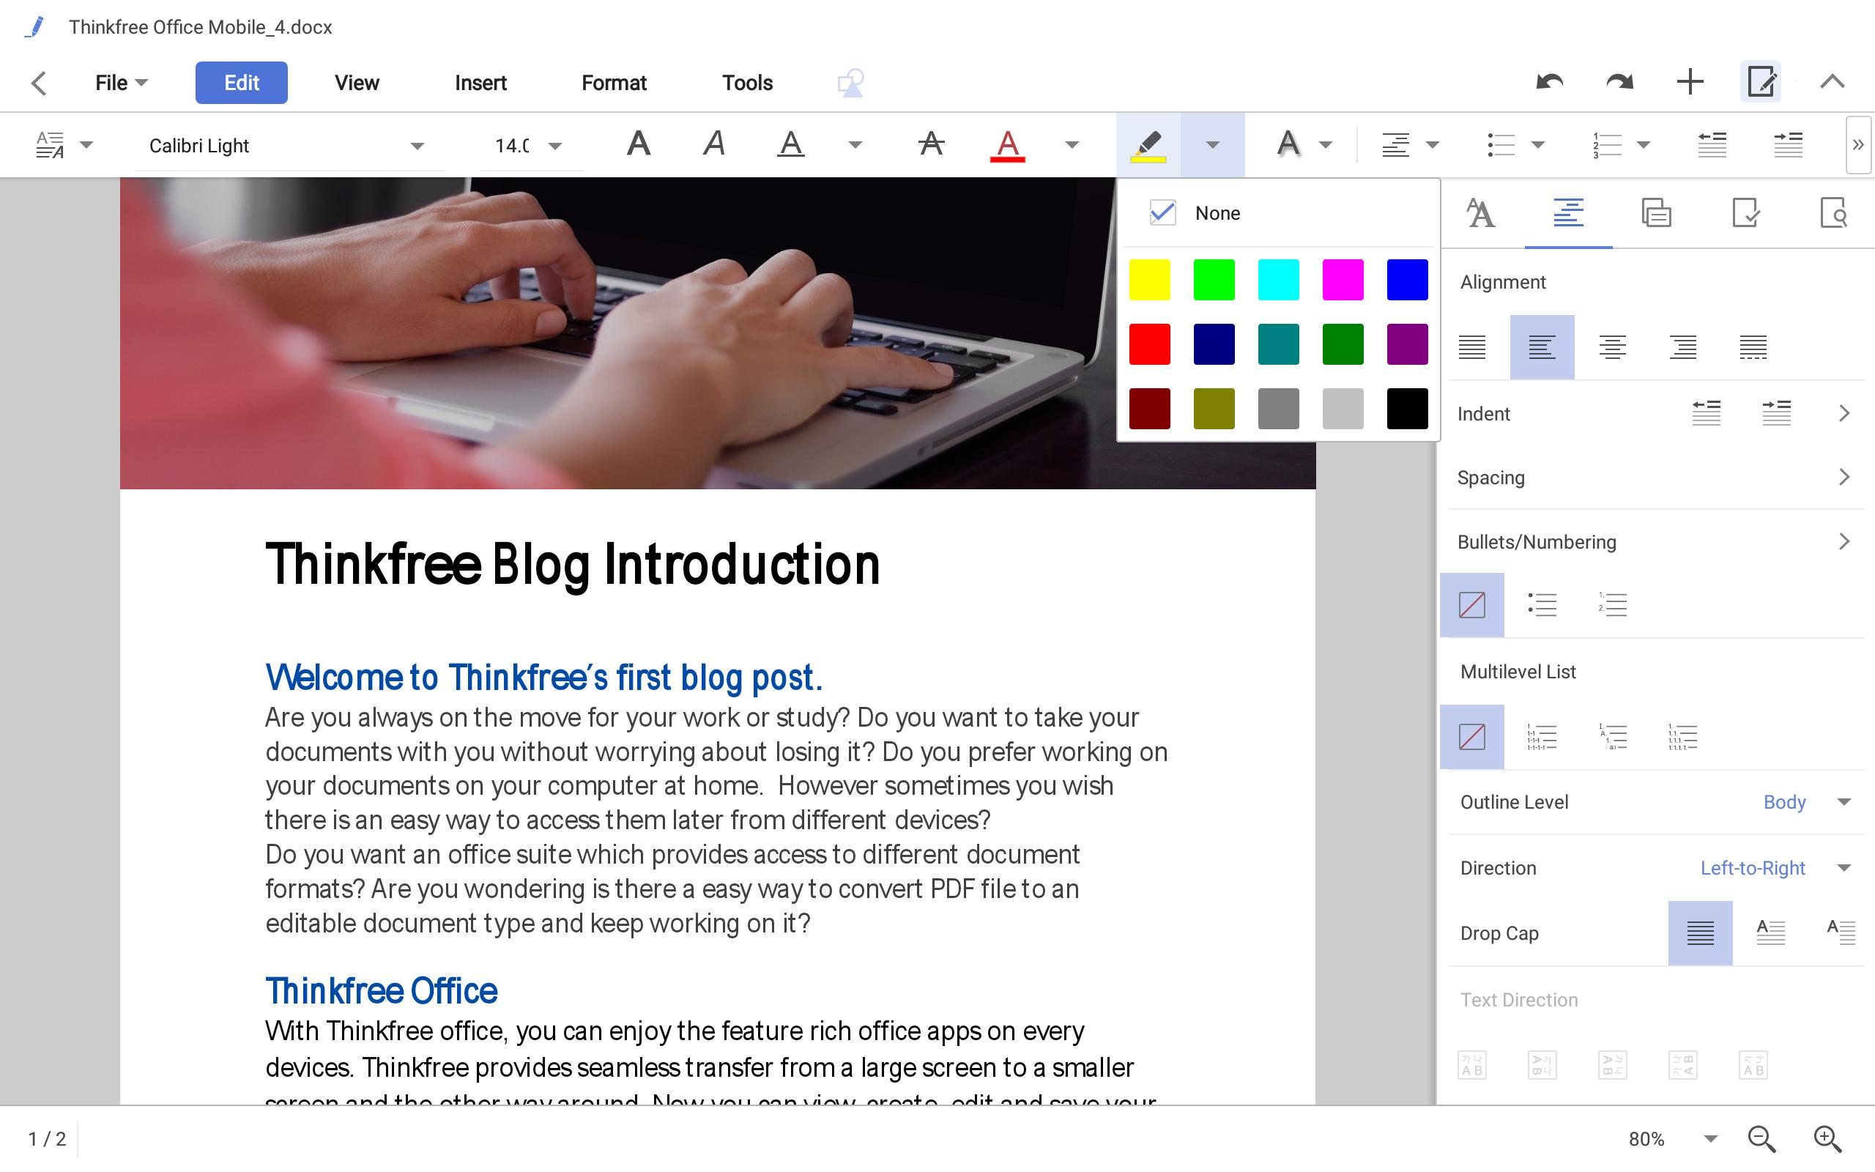Switch to the paragraph properties panel tab
This screenshot has width=1875, height=1172.
click(x=1568, y=213)
